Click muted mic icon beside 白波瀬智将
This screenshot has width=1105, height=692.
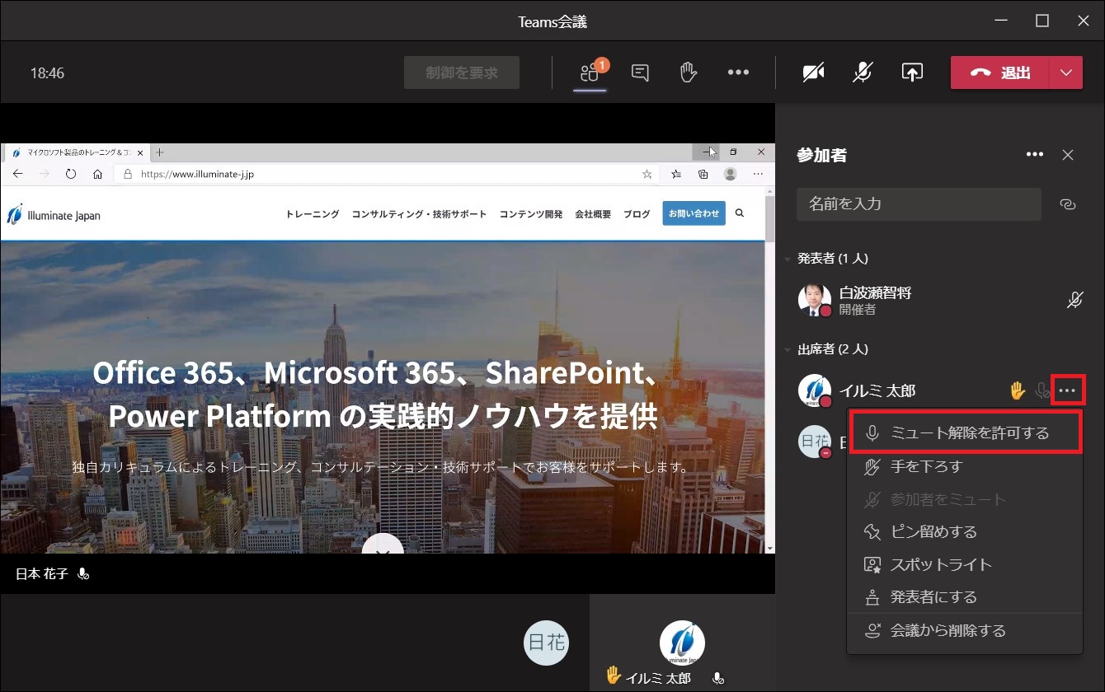click(x=1074, y=301)
